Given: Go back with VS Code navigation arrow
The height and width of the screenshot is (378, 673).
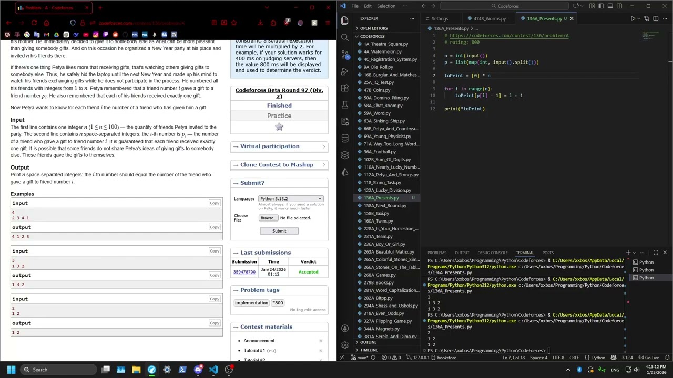Looking at the screenshot, I should tap(424, 6).
